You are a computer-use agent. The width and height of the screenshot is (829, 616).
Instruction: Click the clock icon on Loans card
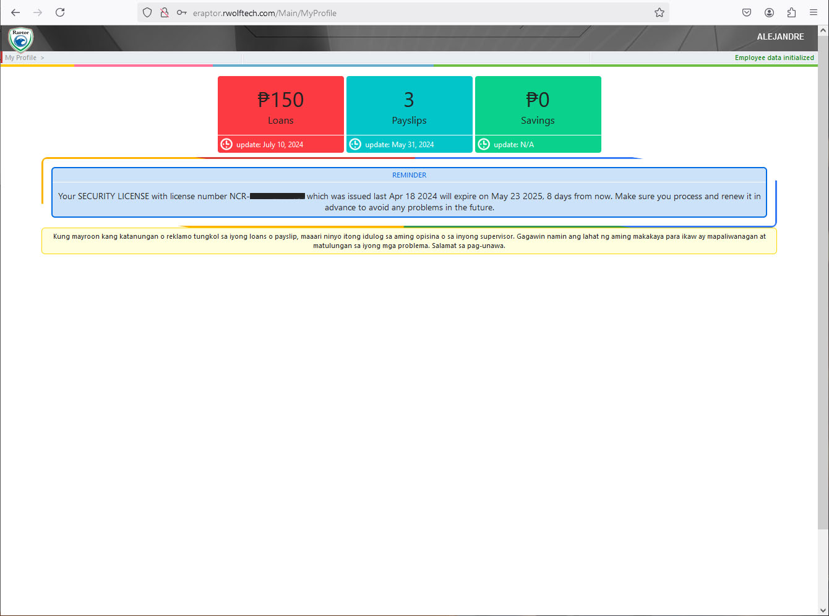click(226, 144)
